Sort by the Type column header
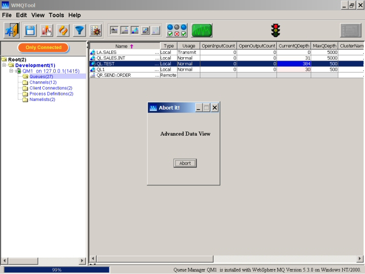This screenshot has width=365, height=274. pos(169,46)
